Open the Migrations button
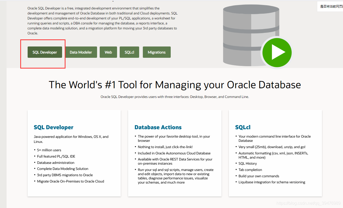This screenshot has width=343, height=208. [157, 52]
